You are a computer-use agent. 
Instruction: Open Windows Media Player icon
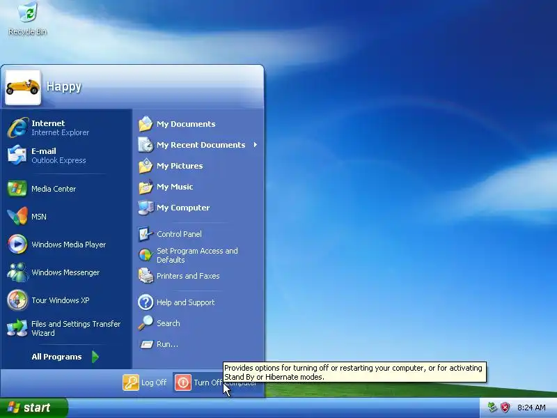17,245
